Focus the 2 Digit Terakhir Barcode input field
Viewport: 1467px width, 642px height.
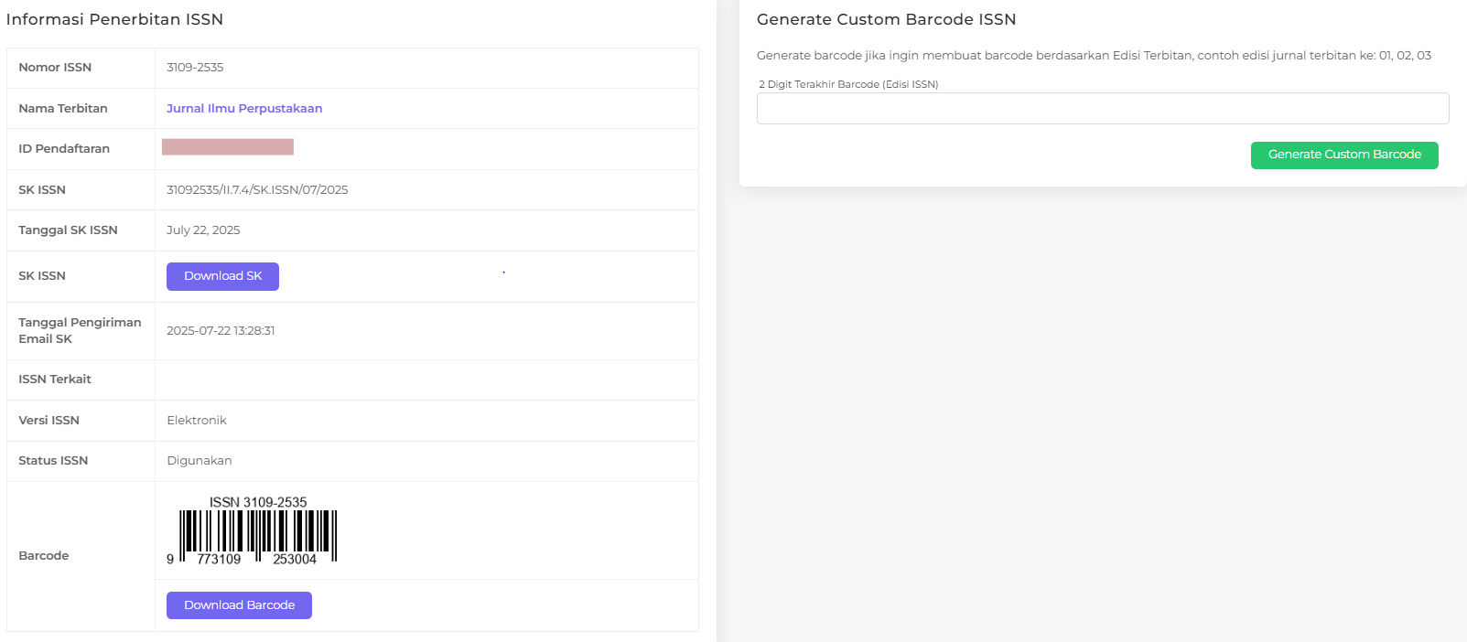[x=1102, y=109]
